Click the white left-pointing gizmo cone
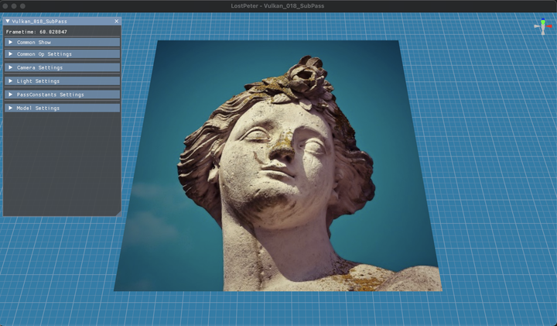The height and width of the screenshot is (326, 557). 537,26
